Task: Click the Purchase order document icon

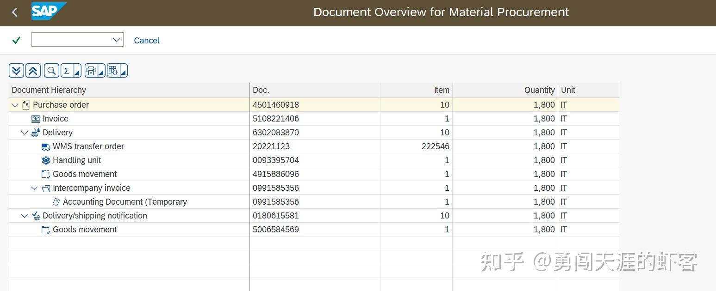Action: [x=26, y=105]
